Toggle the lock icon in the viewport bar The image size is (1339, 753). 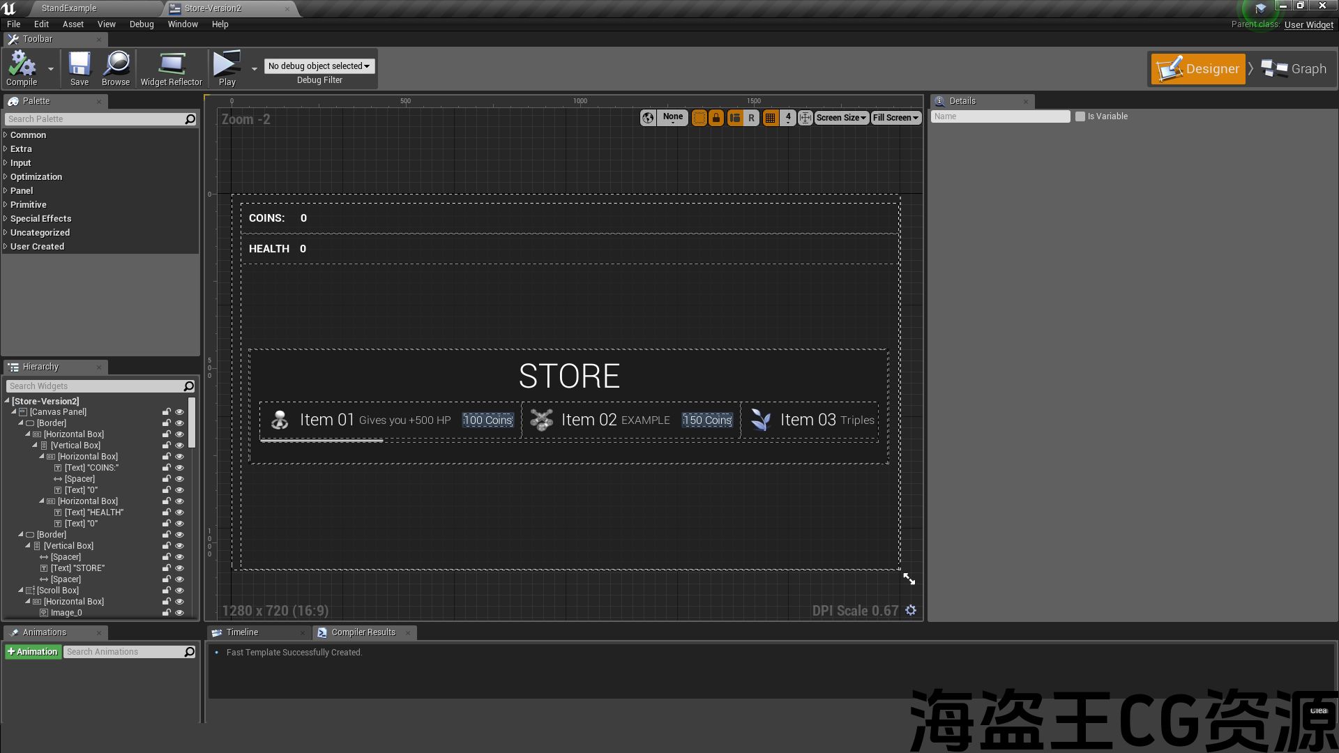point(716,118)
